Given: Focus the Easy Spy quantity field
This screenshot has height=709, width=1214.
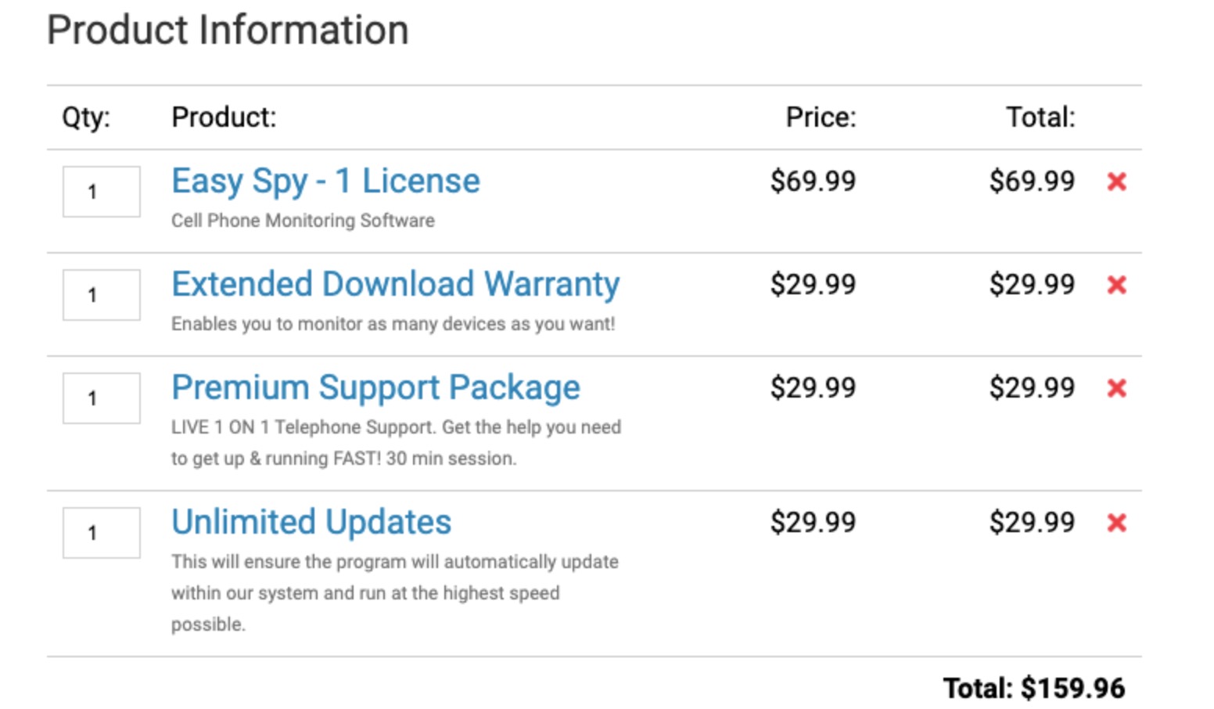Looking at the screenshot, I should pos(102,191).
